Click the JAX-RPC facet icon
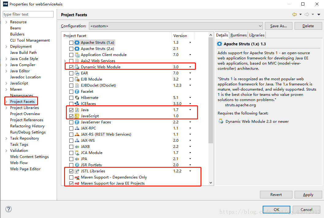Screen dimensions: 324x218 [x=77, y=128]
